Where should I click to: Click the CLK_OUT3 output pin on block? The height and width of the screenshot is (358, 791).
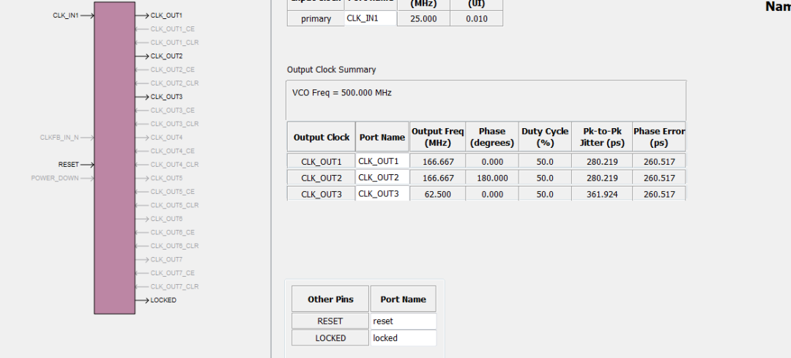(166, 97)
